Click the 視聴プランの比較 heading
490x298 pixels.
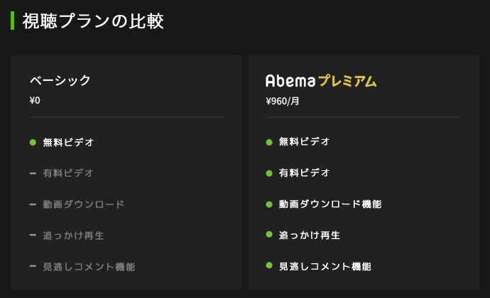(x=93, y=21)
